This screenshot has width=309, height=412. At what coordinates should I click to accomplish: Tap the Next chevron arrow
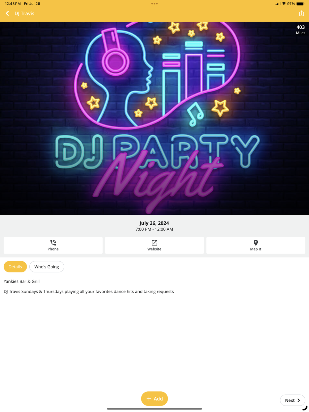(298, 400)
